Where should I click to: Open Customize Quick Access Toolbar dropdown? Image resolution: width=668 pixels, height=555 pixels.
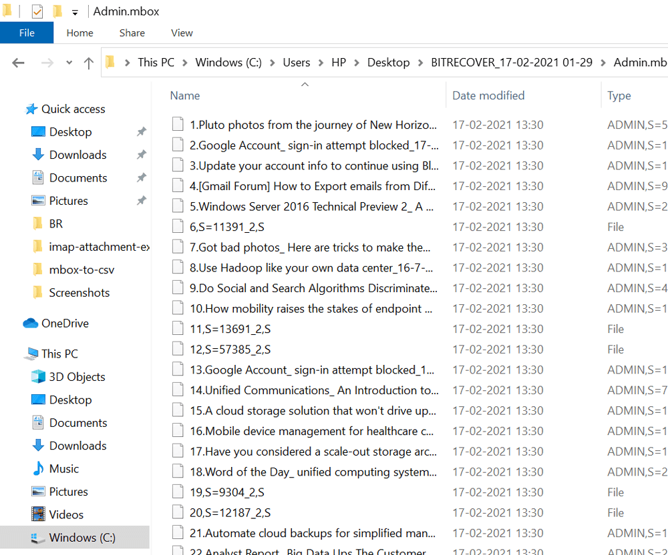coord(75,12)
